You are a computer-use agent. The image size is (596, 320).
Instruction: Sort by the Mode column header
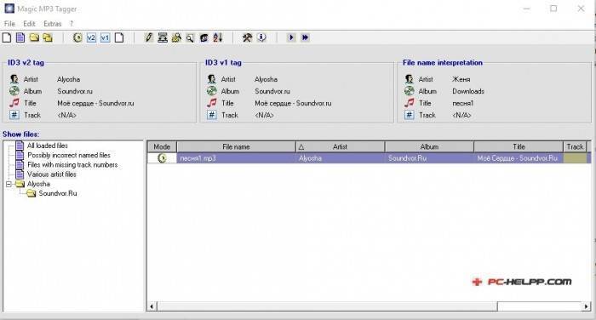(x=162, y=146)
